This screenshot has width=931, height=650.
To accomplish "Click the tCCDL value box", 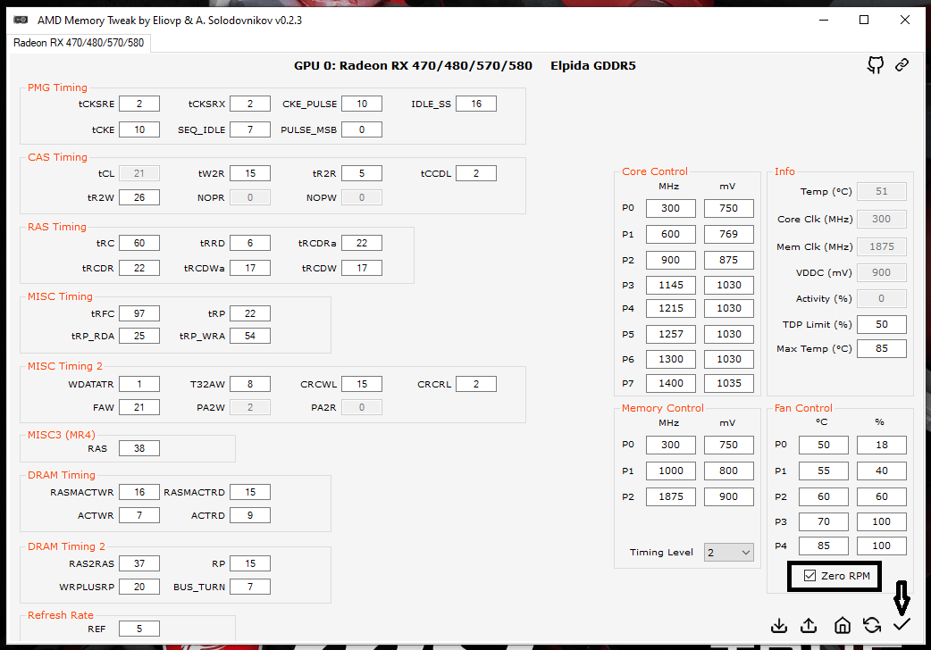I will tap(476, 173).
